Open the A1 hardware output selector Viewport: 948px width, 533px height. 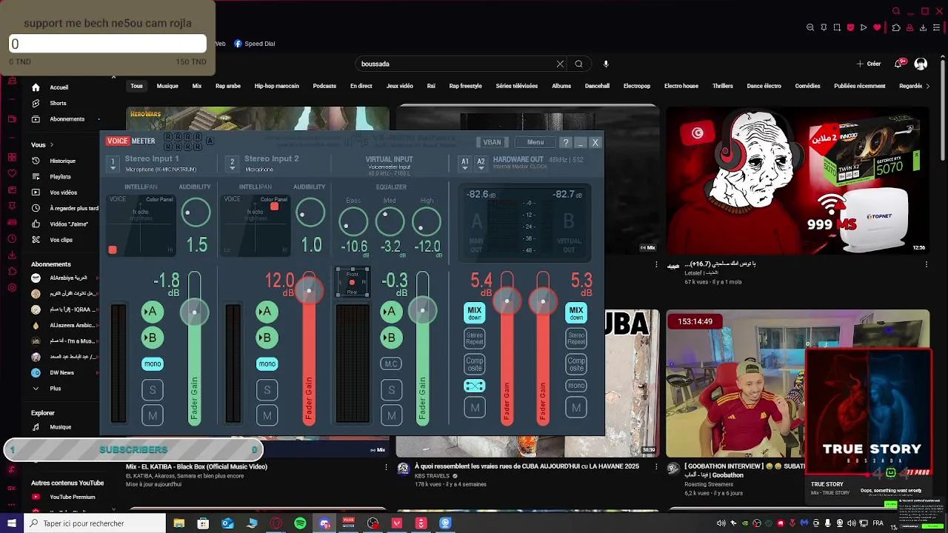465,163
